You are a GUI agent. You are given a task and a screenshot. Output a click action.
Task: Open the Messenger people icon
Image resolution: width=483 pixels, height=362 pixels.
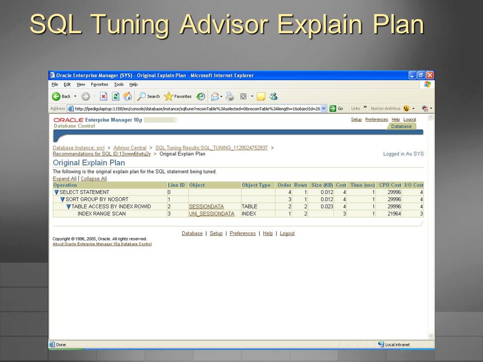(273, 97)
